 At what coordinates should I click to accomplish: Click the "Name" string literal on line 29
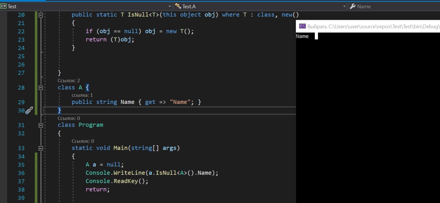(x=180, y=102)
